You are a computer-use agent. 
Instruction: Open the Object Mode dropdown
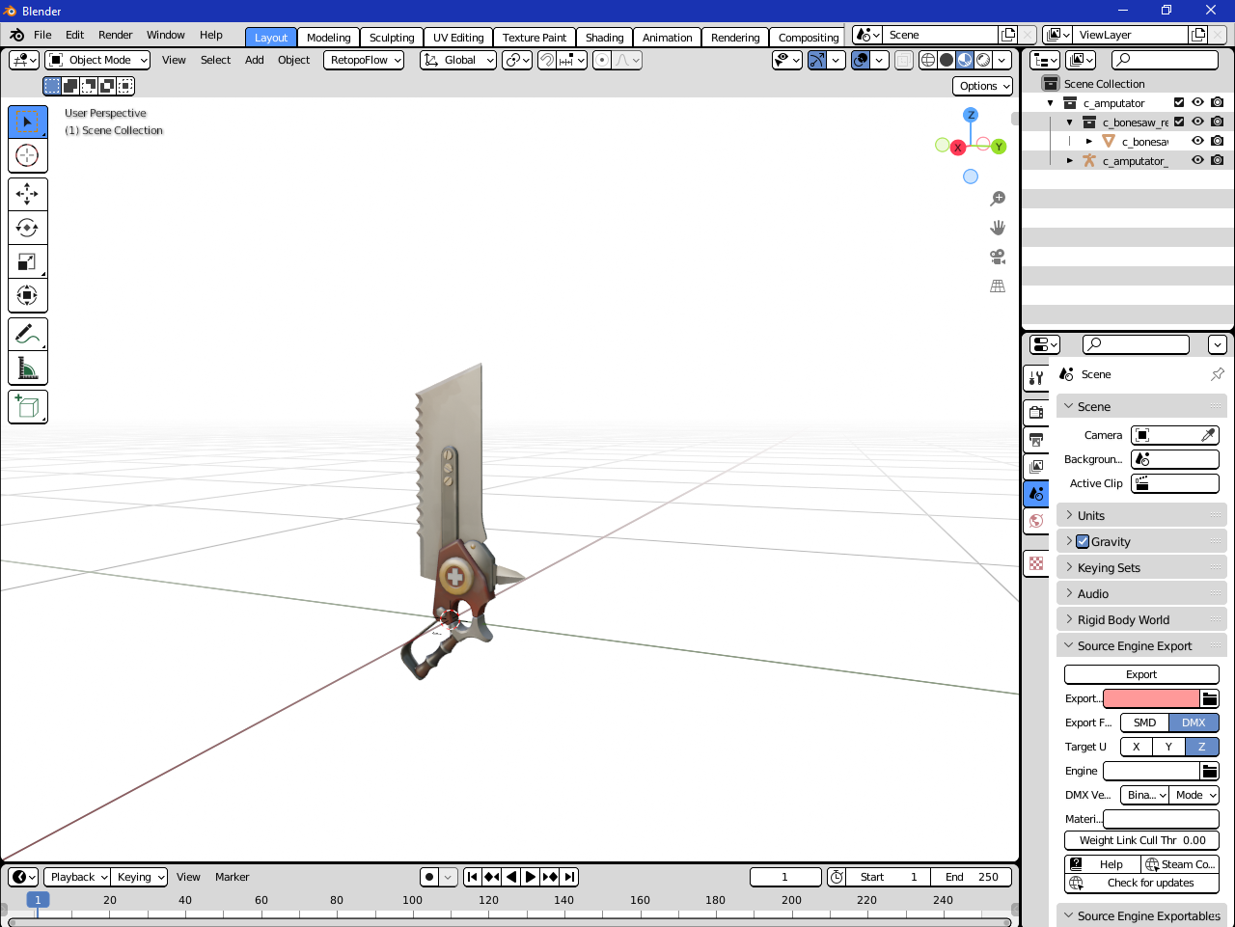98,60
